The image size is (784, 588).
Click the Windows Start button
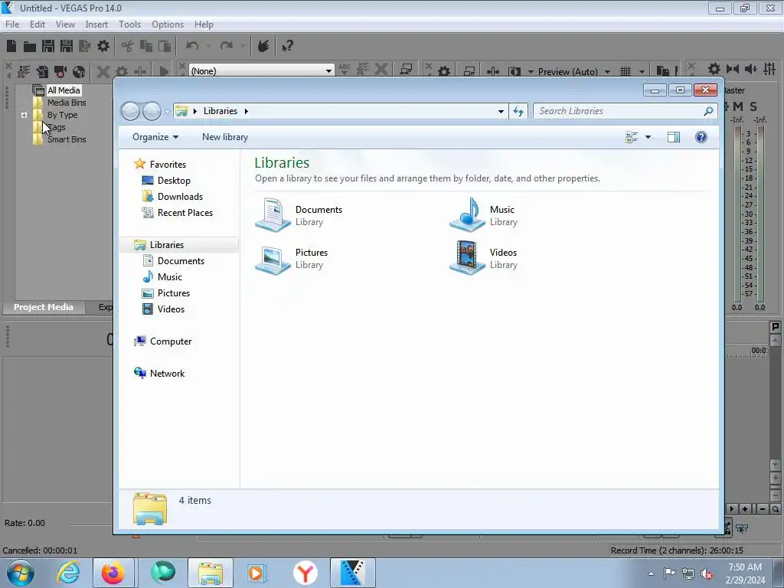coord(21,573)
